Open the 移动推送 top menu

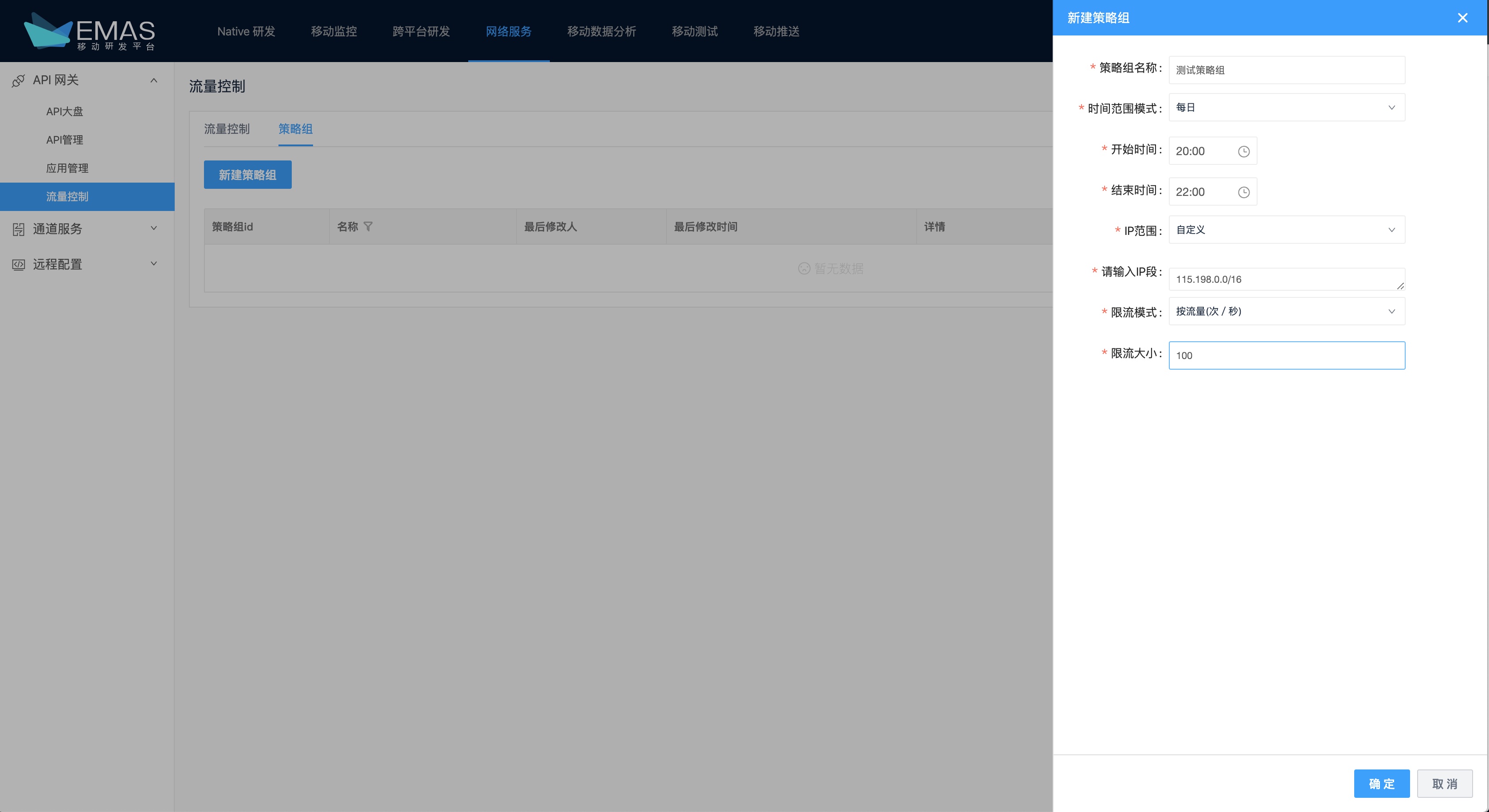click(x=776, y=31)
